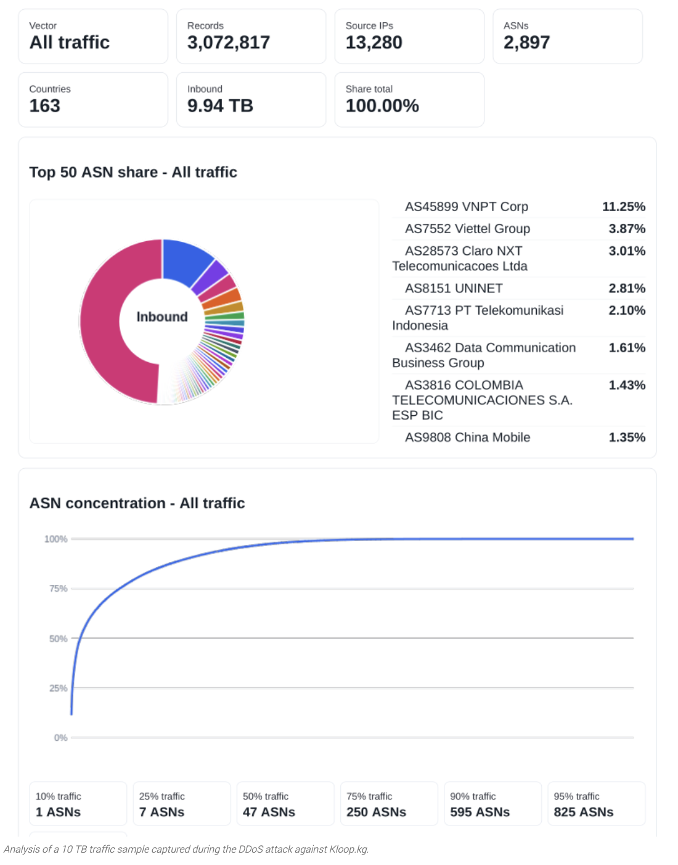This screenshot has width=678, height=865.
Task: Select the 50% traffic 47 ASNs tile
Action: 285,804
